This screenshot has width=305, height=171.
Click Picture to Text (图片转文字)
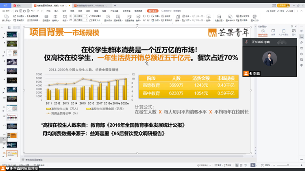click(243, 16)
